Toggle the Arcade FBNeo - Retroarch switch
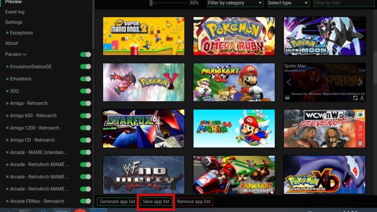 click(x=85, y=201)
